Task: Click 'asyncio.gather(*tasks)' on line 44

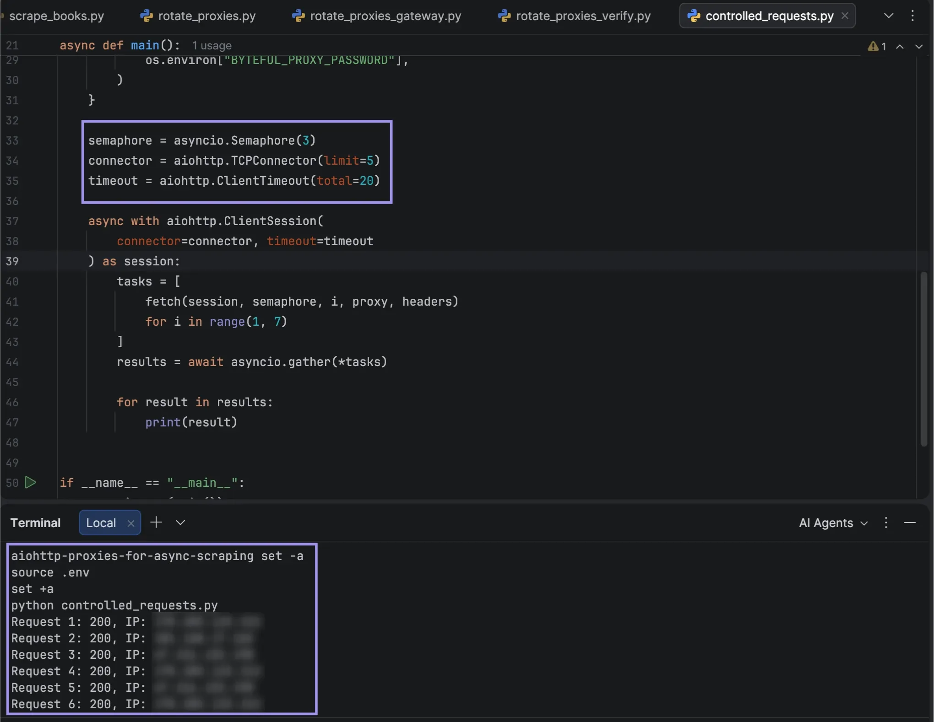Action: (309, 362)
